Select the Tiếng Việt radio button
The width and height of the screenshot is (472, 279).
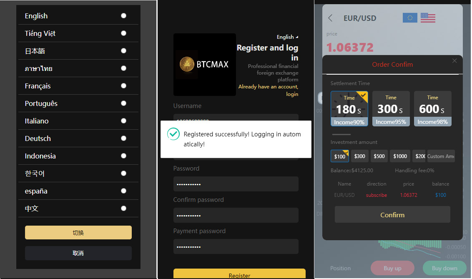tap(123, 33)
